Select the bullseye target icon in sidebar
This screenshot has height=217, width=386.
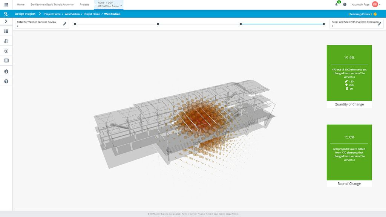[x=6, y=50]
